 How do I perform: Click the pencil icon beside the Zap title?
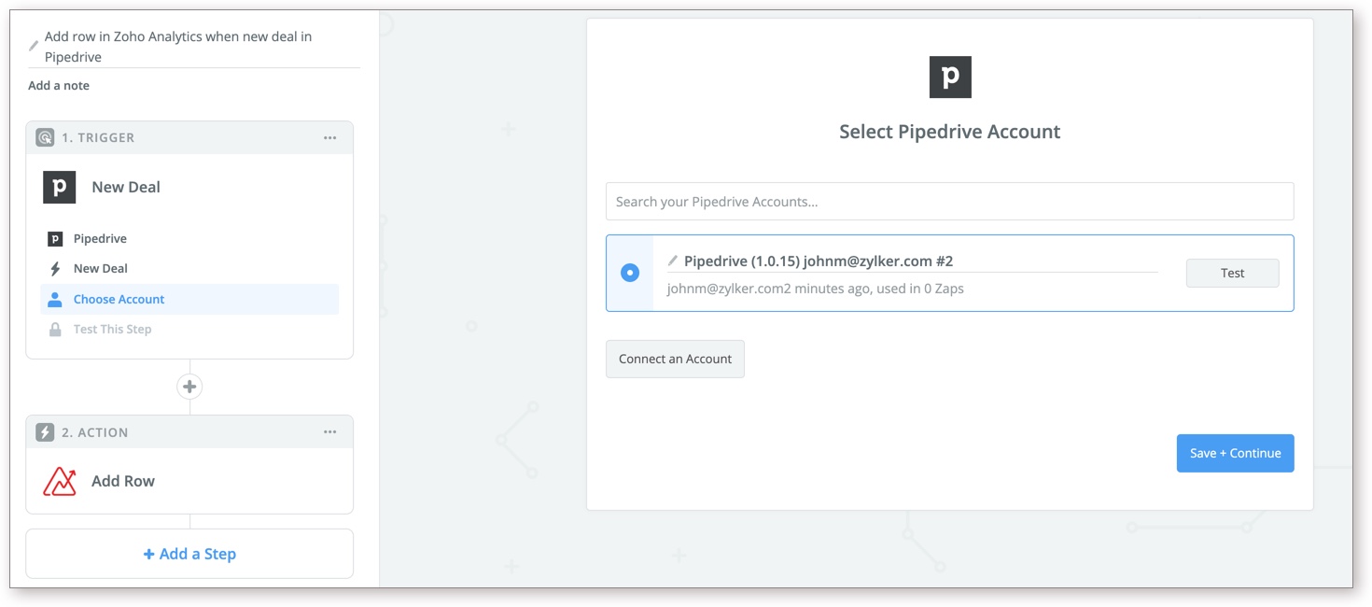coord(35,45)
